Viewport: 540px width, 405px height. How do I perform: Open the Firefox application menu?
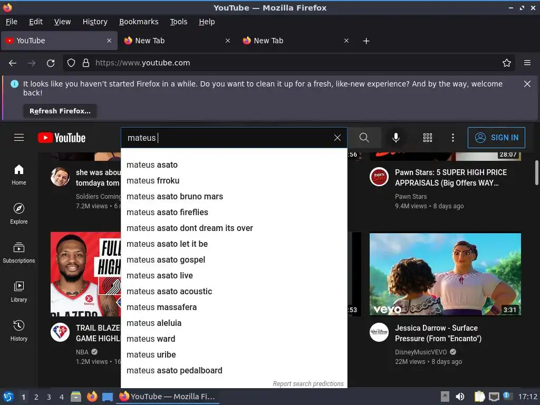pos(527,63)
